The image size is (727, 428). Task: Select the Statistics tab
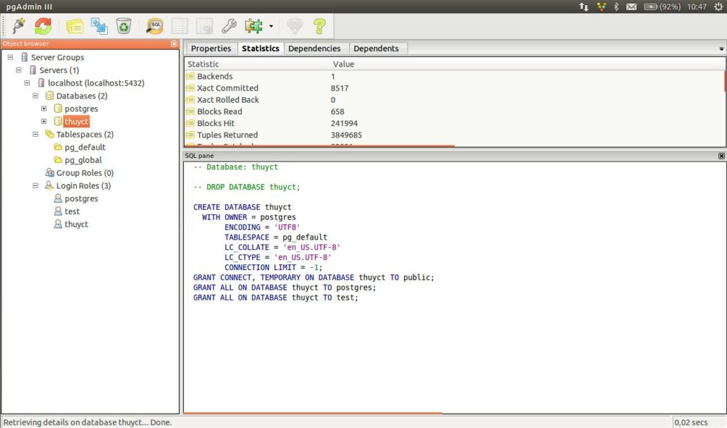[261, 49]
